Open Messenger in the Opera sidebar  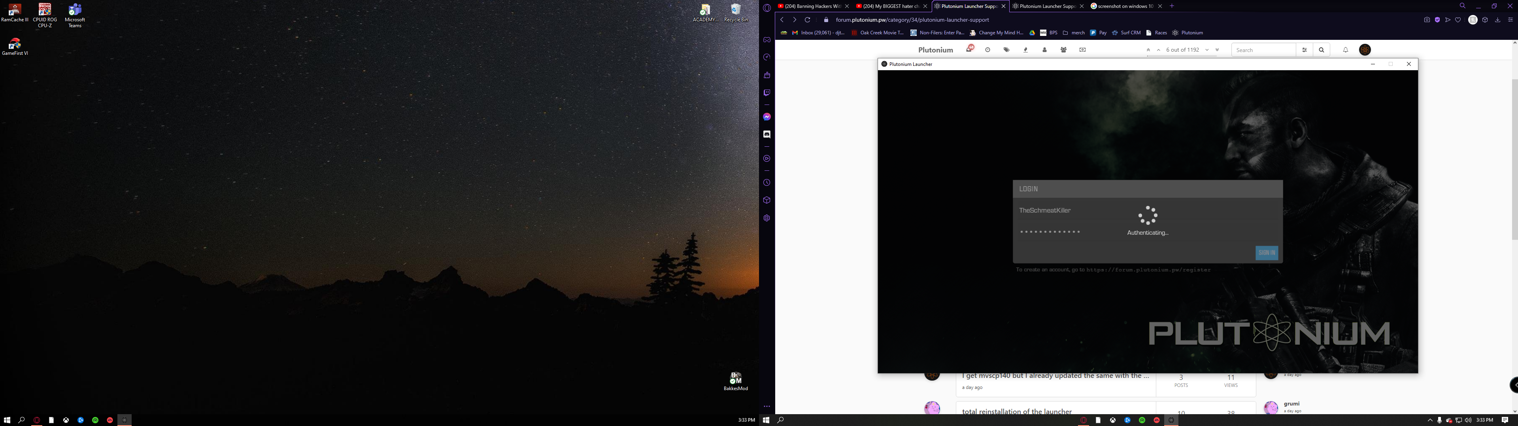coord(767,117)
